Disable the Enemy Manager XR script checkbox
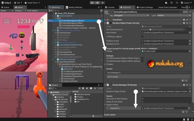The width and height of the screenshot is (194, 121). (x=111, y=85)
